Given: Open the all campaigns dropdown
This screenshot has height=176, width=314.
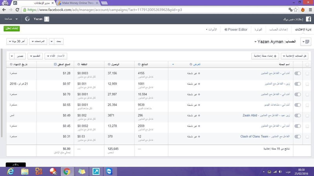Looking at the screenshot, I should click(294, 56).
